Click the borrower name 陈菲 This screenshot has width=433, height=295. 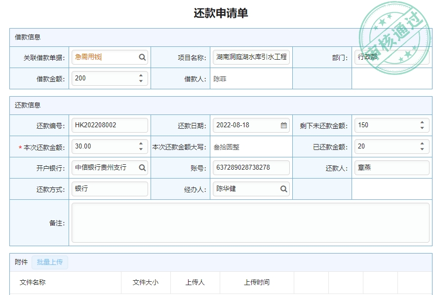[x=220, y=79]
